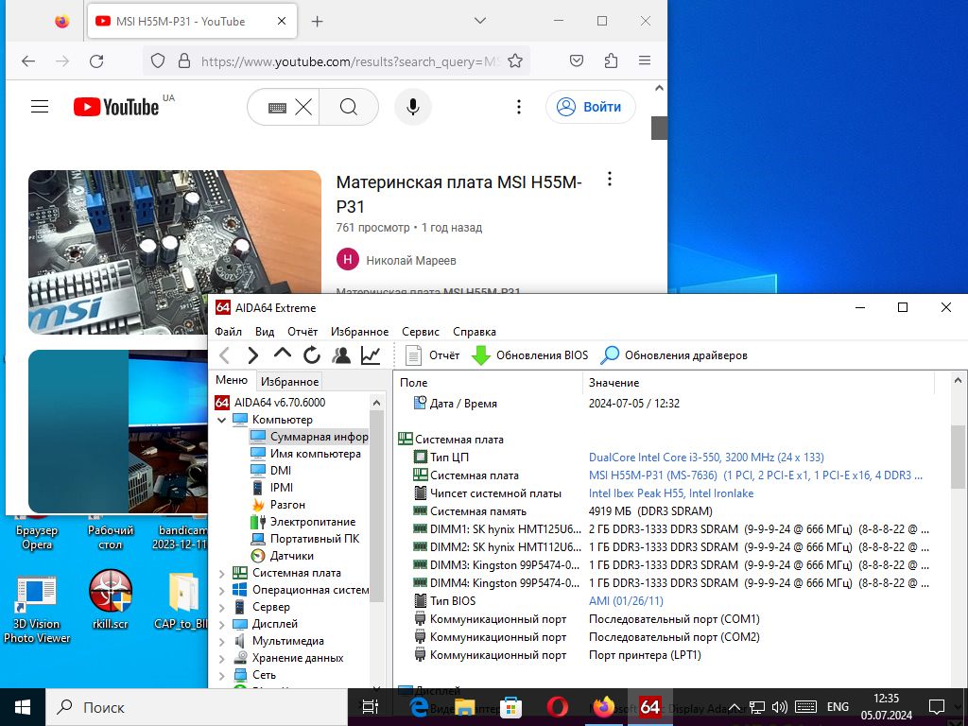
Task: Open the Справка menu in AIDA64
Action: click(x=475, y=332)
